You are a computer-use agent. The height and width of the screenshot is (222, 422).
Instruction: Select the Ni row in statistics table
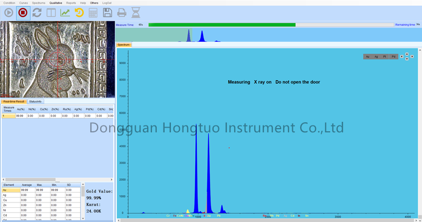(41, 210)
